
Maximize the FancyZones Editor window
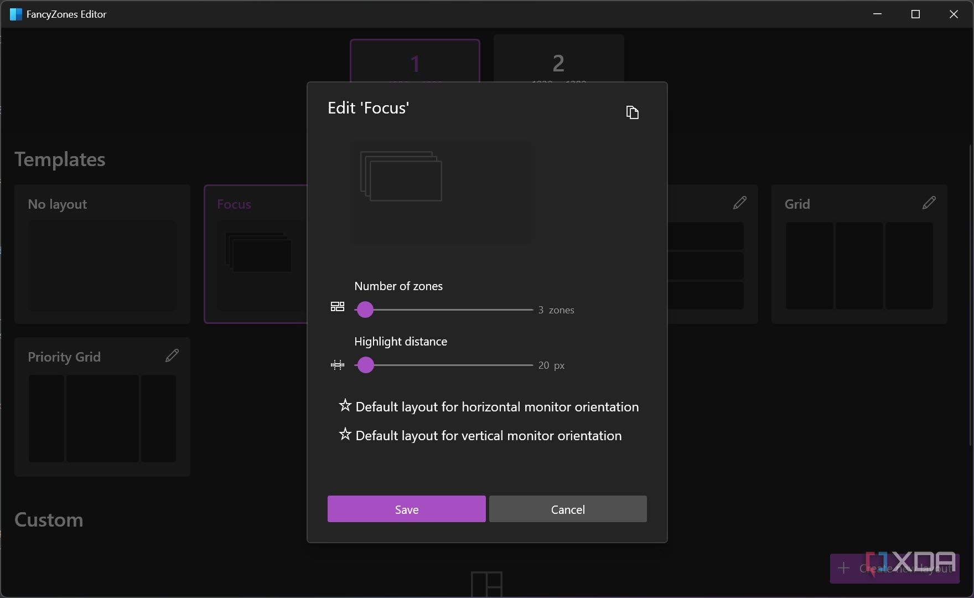(915, 14)
